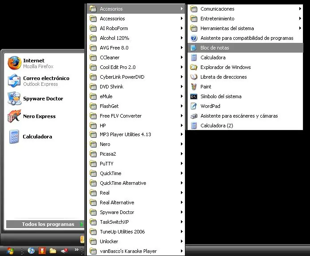Expand the AVG Free 8.0 arrow
Image resolution: width=310 pixels, height=256 pixels.
(181, 47)
